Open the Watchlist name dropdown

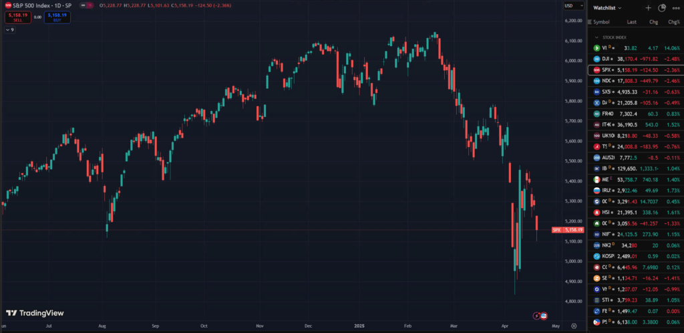pyautogui.click(x=607, y=8)
